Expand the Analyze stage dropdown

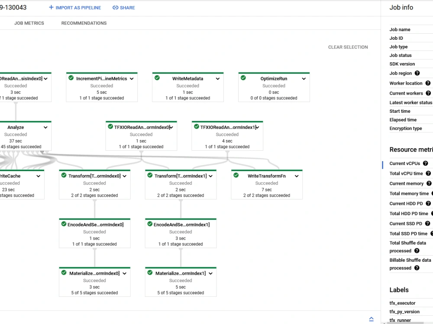coord(45,127)
